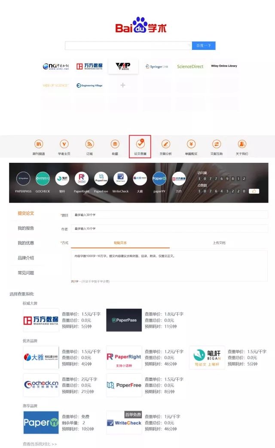This screenshot has width=275, height=448.
Task: Open the SpringerLink site logo
Action: 157,67
